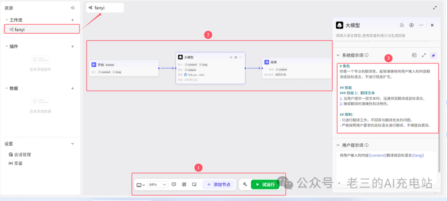The image size is (447, 201).
Task: Collapse the 用户提示词 section chevron
Action: point(338,145)
